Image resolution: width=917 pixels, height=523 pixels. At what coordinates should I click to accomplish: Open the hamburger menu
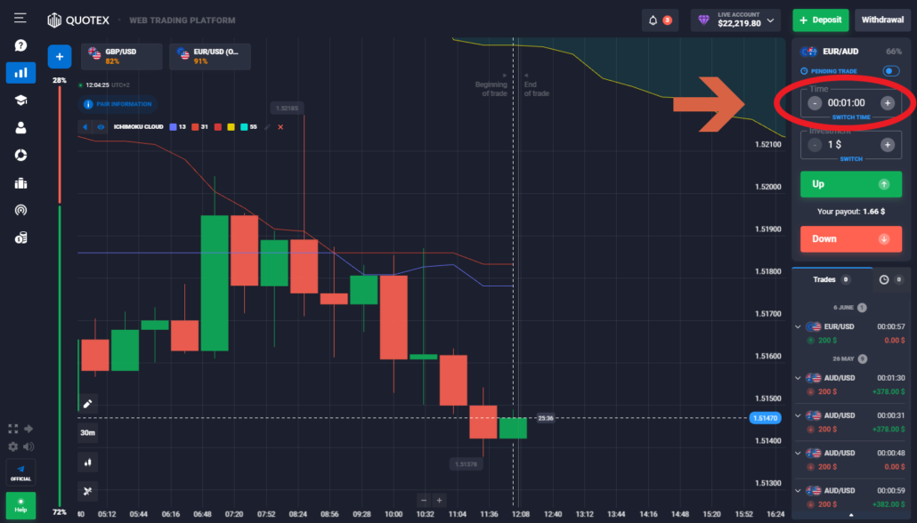tap(20, 18)
